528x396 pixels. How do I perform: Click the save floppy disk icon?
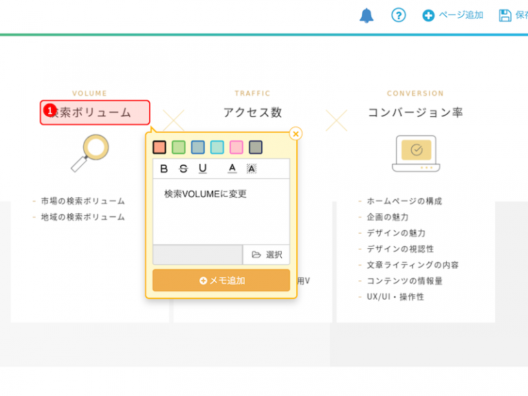[x=505, y=16]
